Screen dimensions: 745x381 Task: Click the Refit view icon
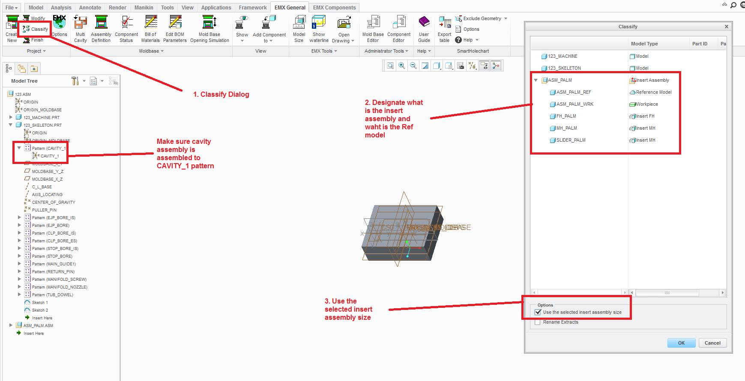(x=390, y=65)
